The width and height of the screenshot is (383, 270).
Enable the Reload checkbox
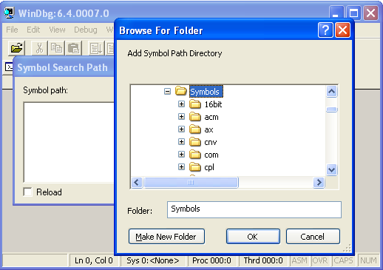[x=27, y=192]
